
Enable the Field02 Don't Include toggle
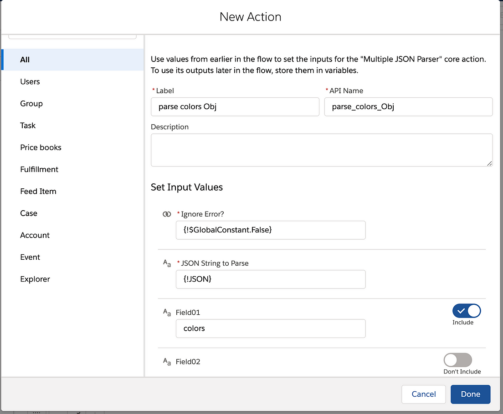point(458,360)
